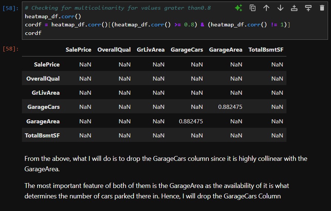Click 0.882475 in the GarageCars row
This screenshot has width=331, height=211.
230,107
